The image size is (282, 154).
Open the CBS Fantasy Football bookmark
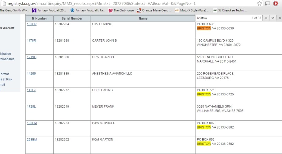(x=87, y=10)
